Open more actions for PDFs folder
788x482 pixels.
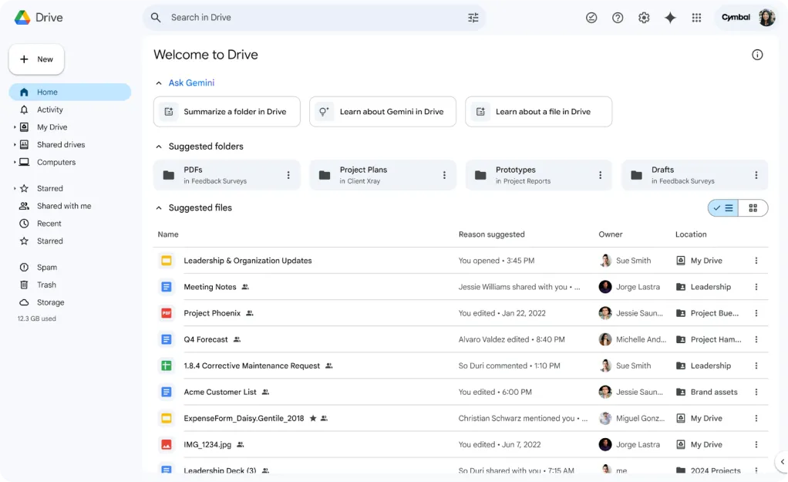(288, 175)
